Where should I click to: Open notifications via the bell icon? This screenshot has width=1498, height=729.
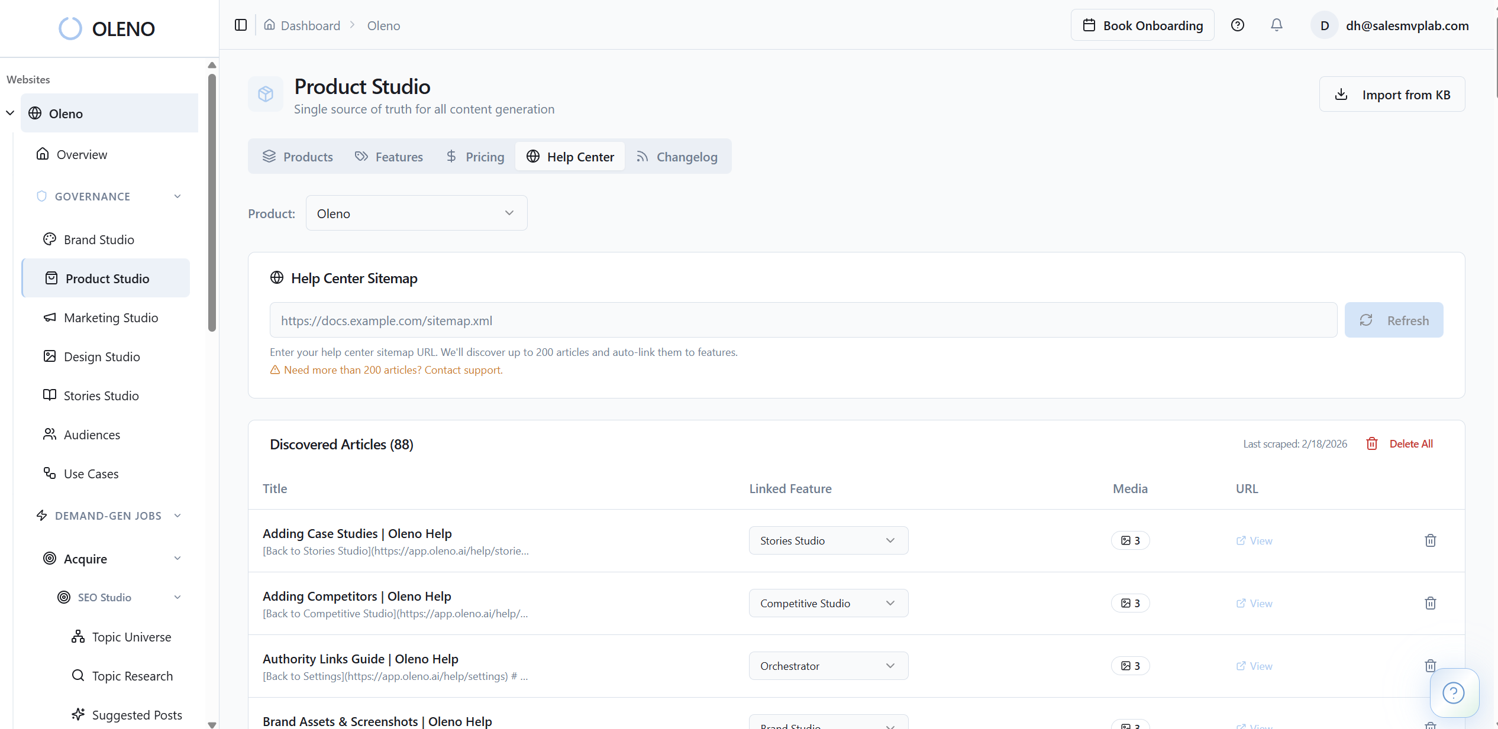click(x=1276, y=25)
